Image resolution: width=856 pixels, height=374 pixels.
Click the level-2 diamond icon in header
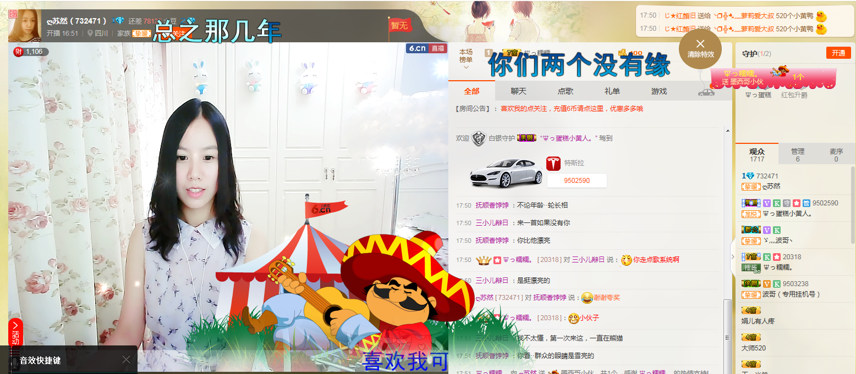(189, 20)
